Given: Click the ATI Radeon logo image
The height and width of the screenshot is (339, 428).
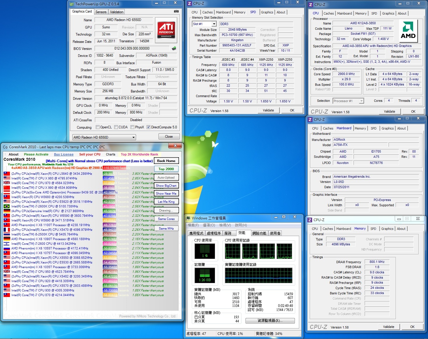Looking at the screenshot, I should click(166, 30).
